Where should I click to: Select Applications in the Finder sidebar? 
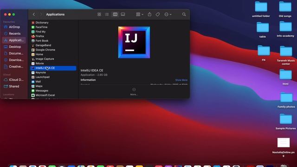pos(14,40)
